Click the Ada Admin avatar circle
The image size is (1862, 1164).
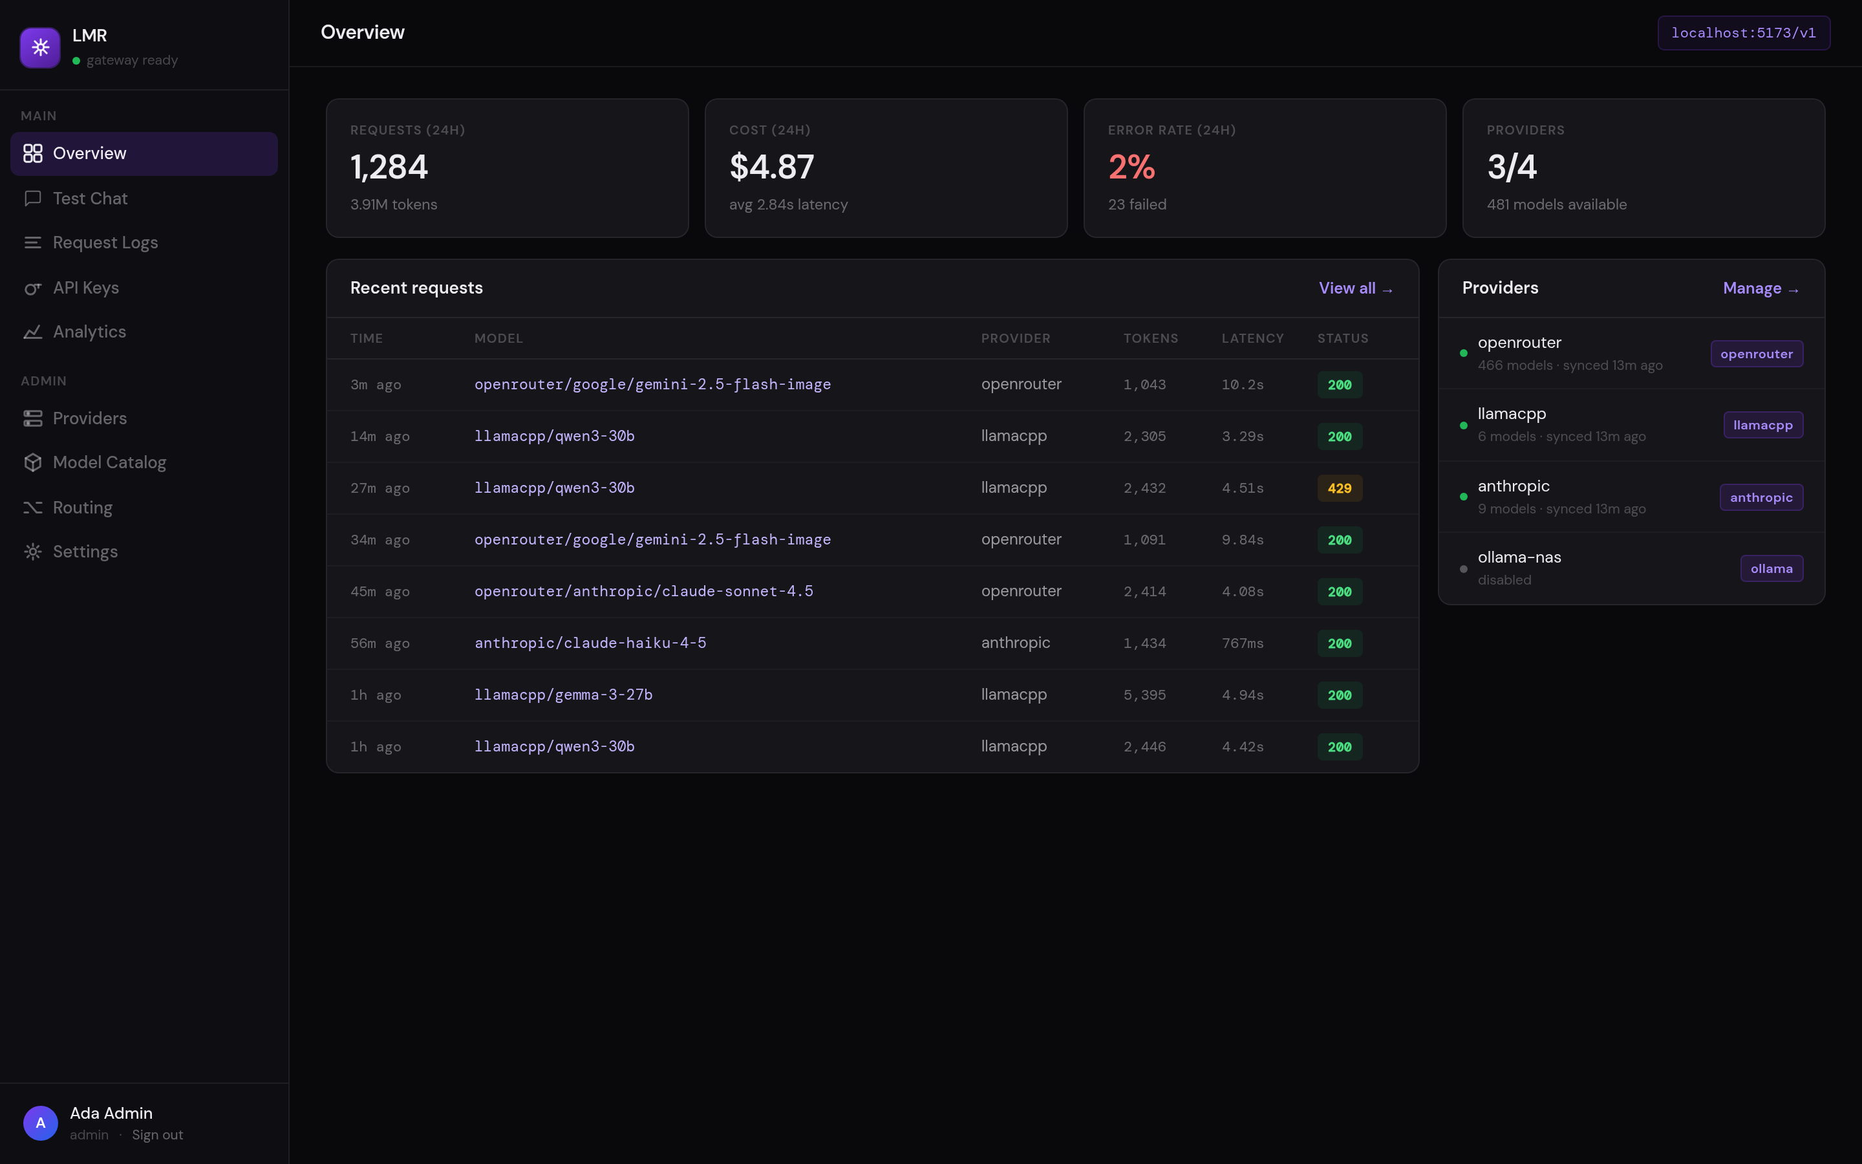pyautogui.click(x=41, y=1123)
